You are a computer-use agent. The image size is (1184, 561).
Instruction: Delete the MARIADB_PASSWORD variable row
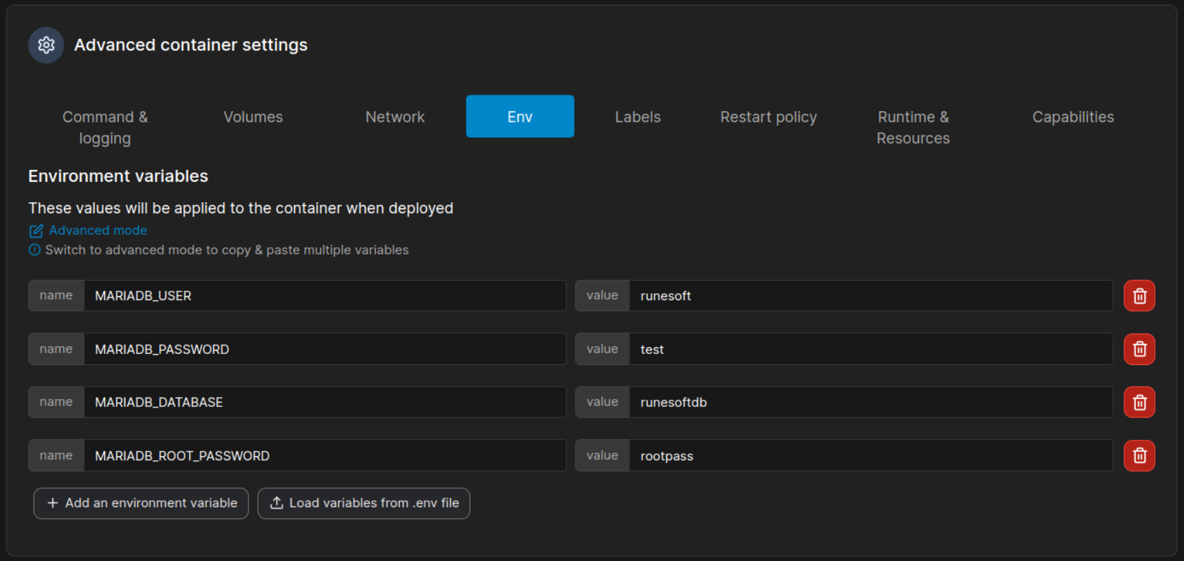coord(1138,349)
